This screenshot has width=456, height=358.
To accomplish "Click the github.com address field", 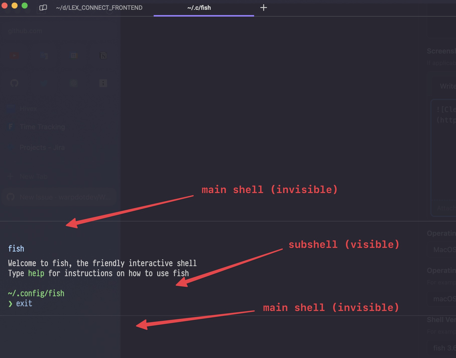I will (x=25, y=31).
